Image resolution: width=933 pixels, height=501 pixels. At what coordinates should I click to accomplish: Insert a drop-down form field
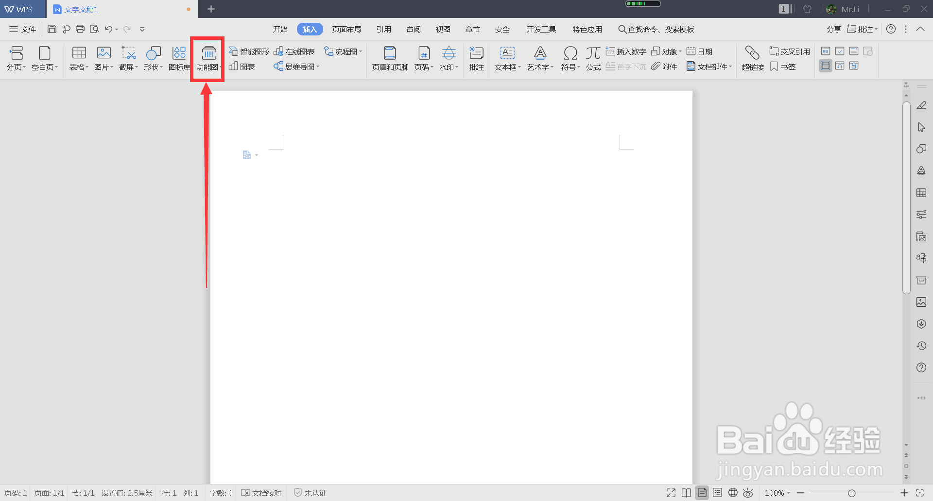(x=854, y=51)
